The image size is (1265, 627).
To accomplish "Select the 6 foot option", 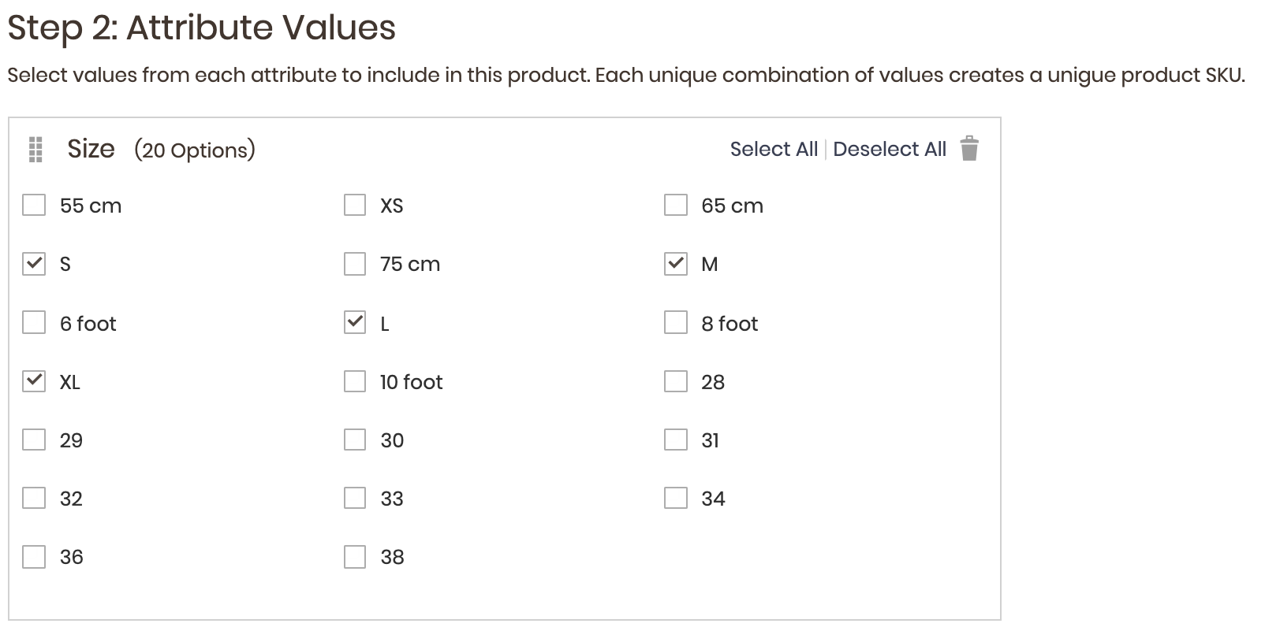I will coord(34,322).
